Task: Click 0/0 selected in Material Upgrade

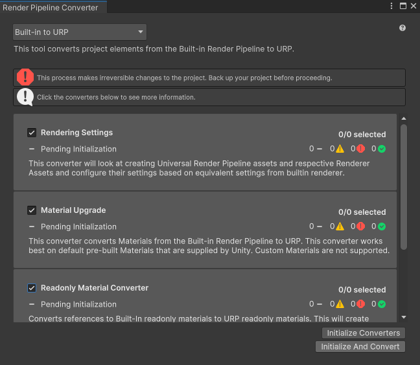Action: [x=362, y=212]
